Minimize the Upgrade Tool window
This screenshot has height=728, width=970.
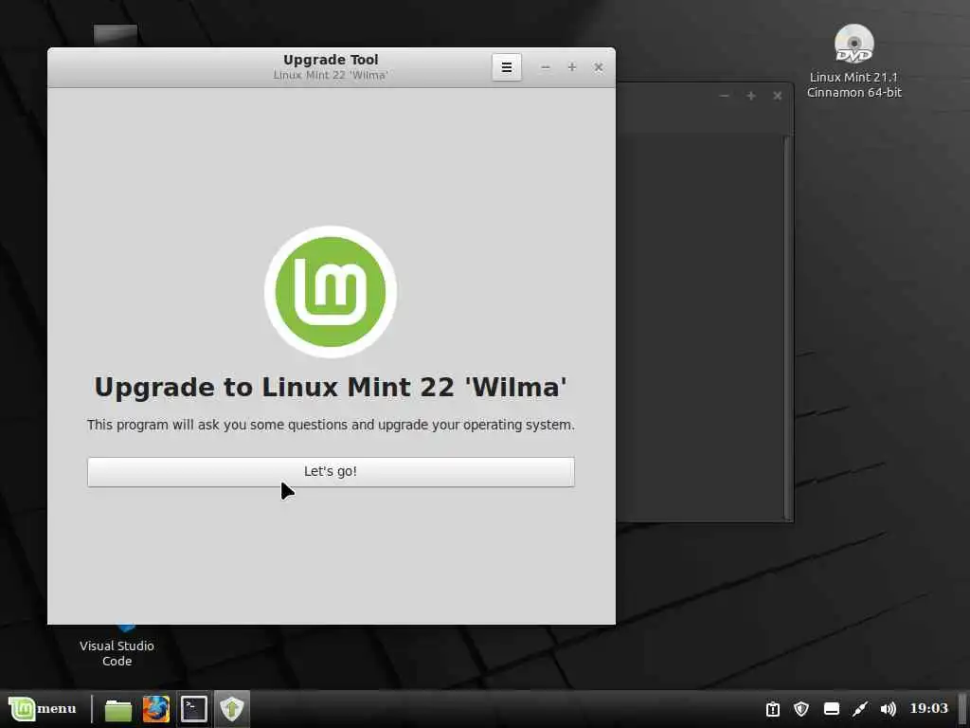(545, 67)
